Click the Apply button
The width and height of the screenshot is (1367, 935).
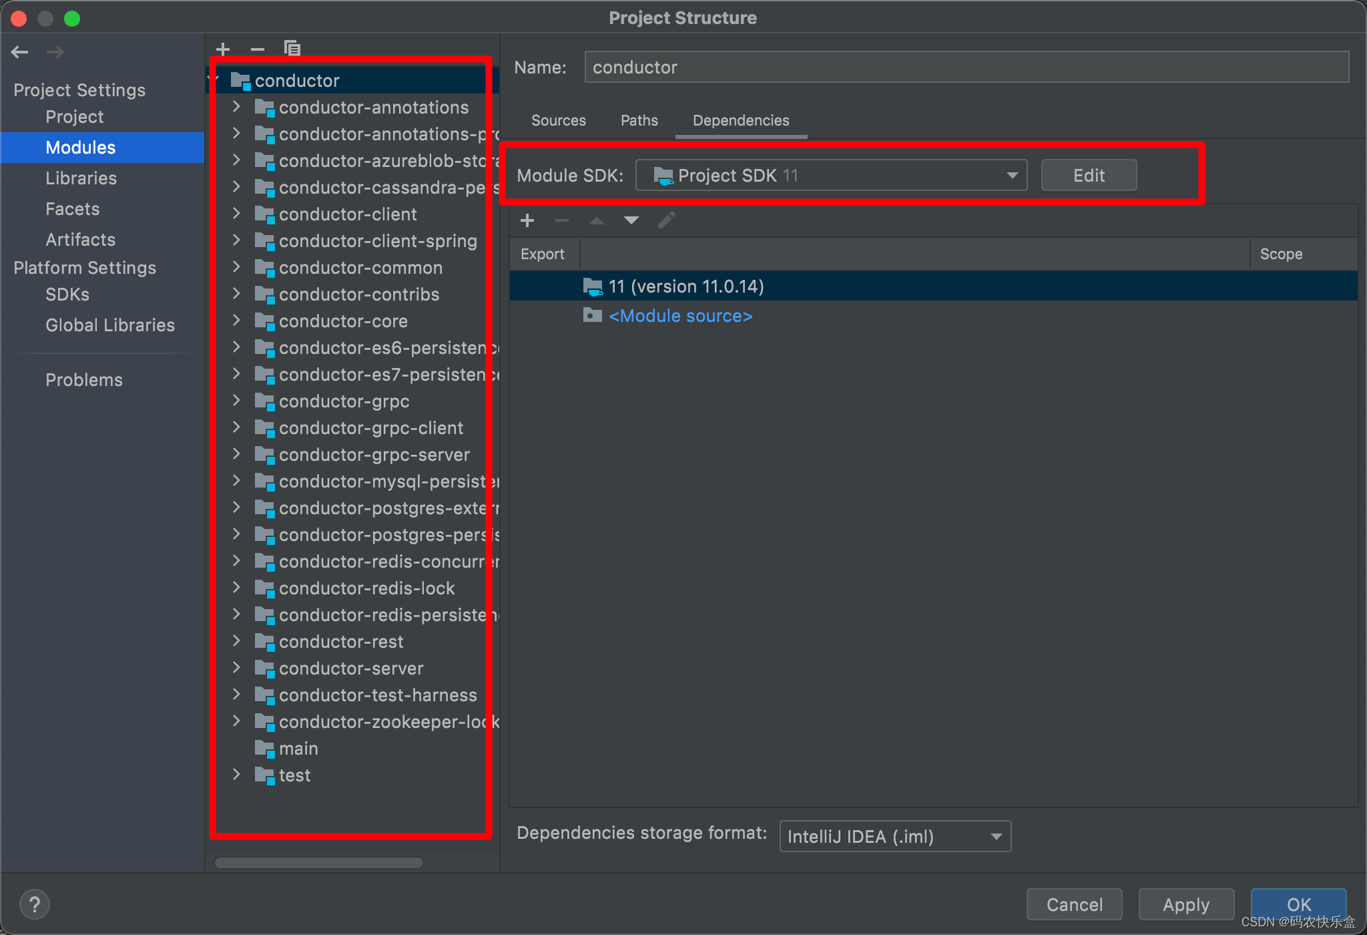click(1186, 904)
